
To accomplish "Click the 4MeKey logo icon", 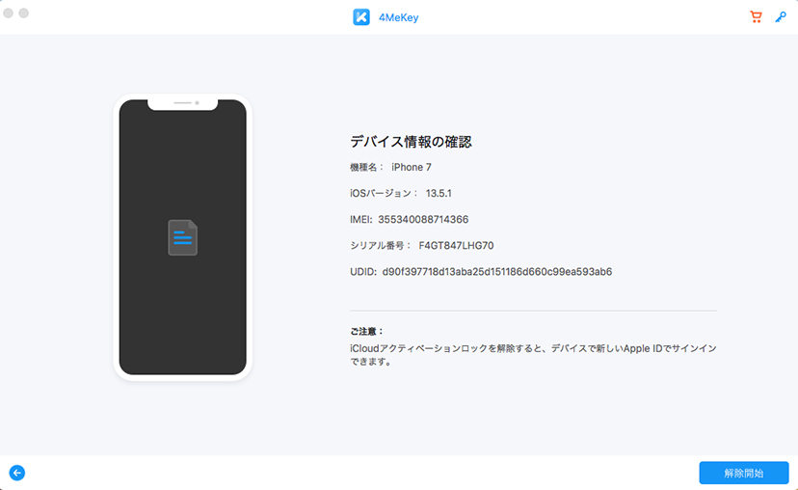I will tap(361, 17).
